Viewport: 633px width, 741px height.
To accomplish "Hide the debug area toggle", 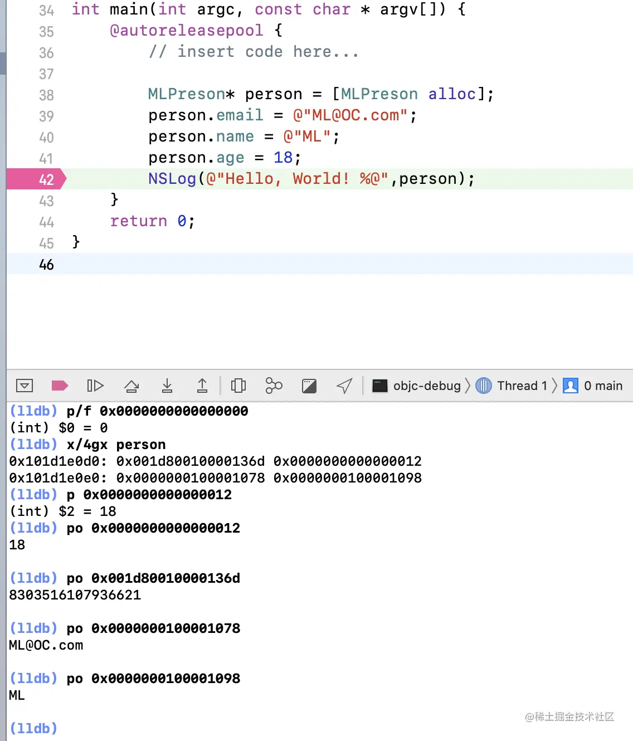I will (x=25, y=386).
